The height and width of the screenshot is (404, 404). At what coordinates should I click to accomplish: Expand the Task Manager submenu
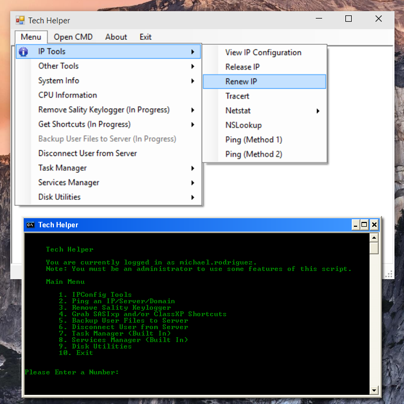pos(108,168)
